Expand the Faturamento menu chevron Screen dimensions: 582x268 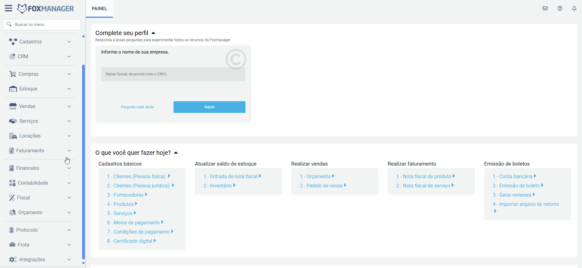tap(69, 150)
